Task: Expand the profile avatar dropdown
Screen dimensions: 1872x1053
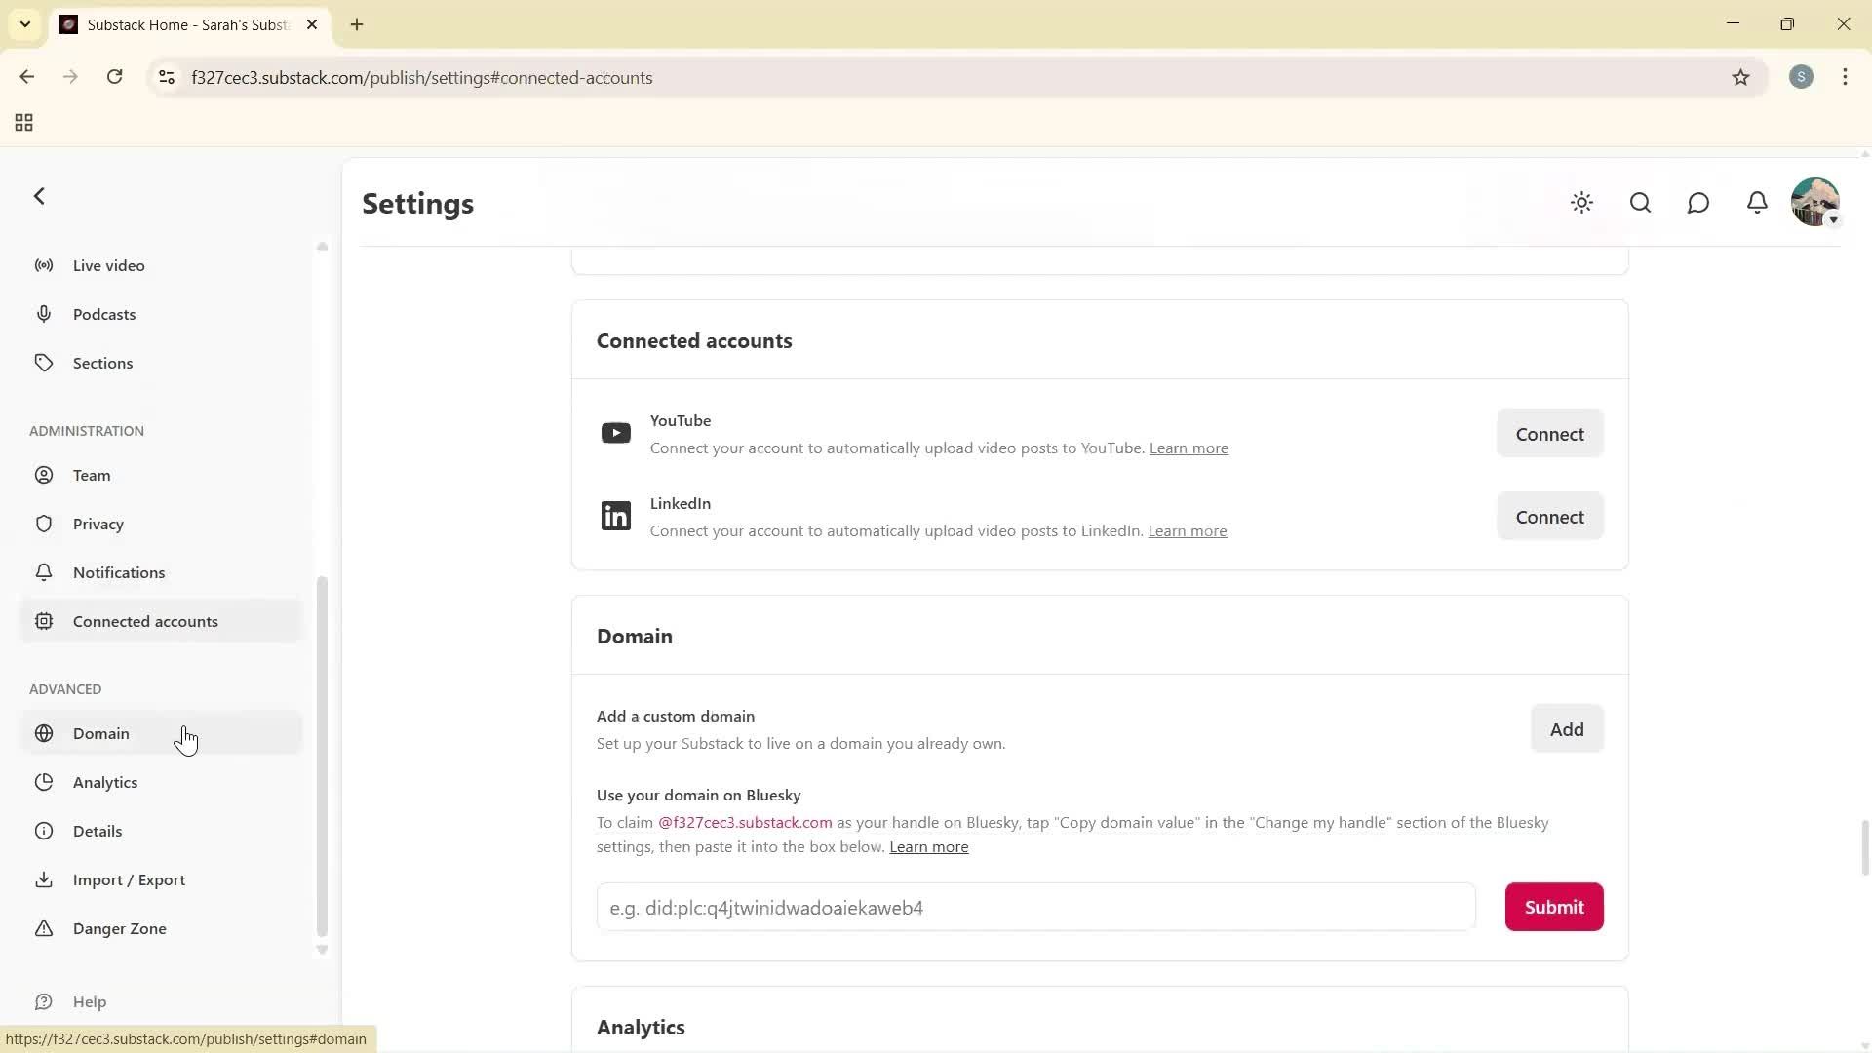Action: (1815, 202)
